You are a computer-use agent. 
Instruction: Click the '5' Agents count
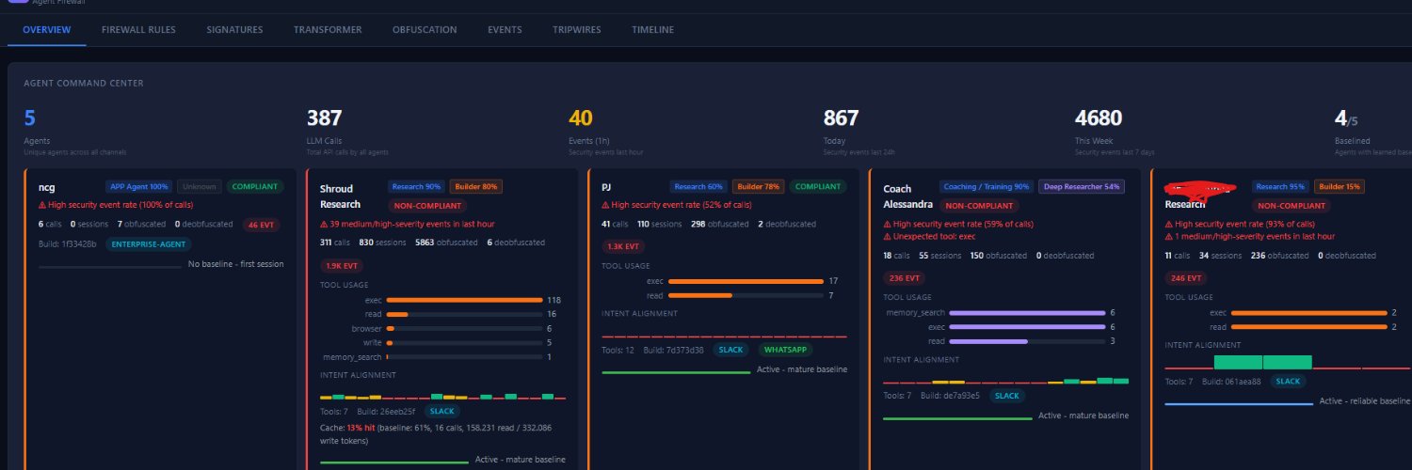click(30, 118)
